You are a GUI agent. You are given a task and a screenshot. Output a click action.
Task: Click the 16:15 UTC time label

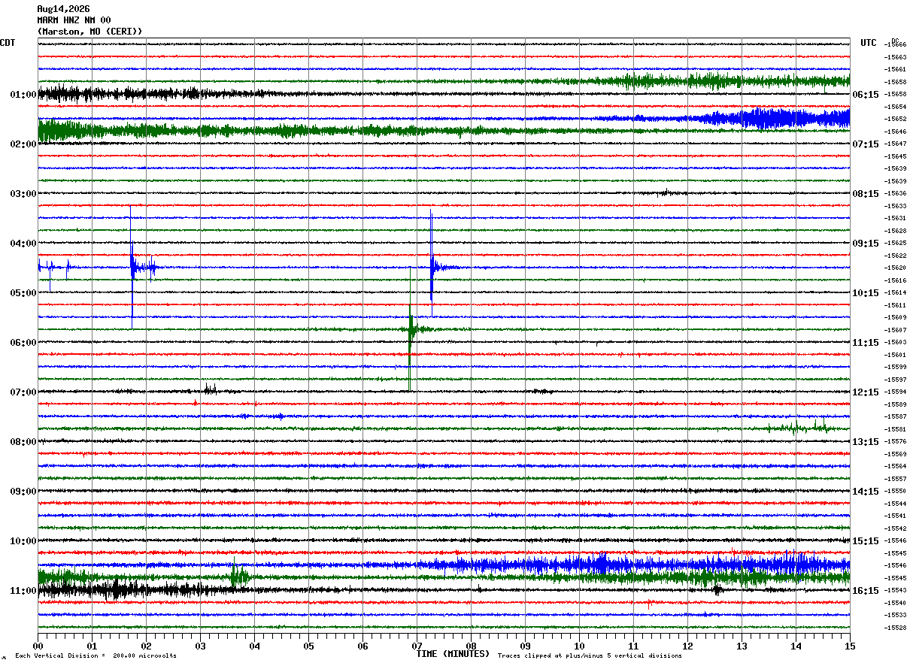[x=866, y=591]
